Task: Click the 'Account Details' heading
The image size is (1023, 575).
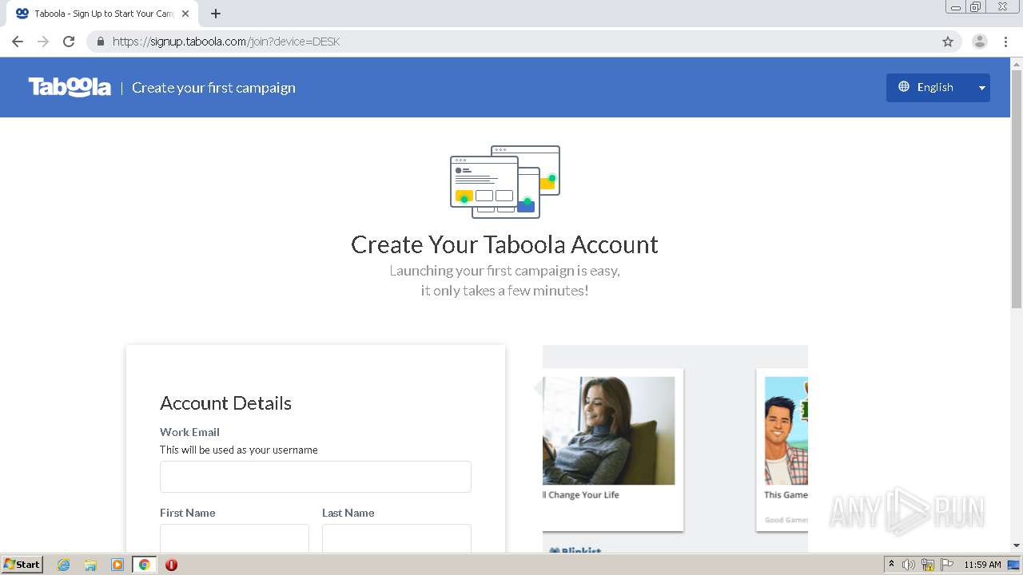Action: [225, 403]
